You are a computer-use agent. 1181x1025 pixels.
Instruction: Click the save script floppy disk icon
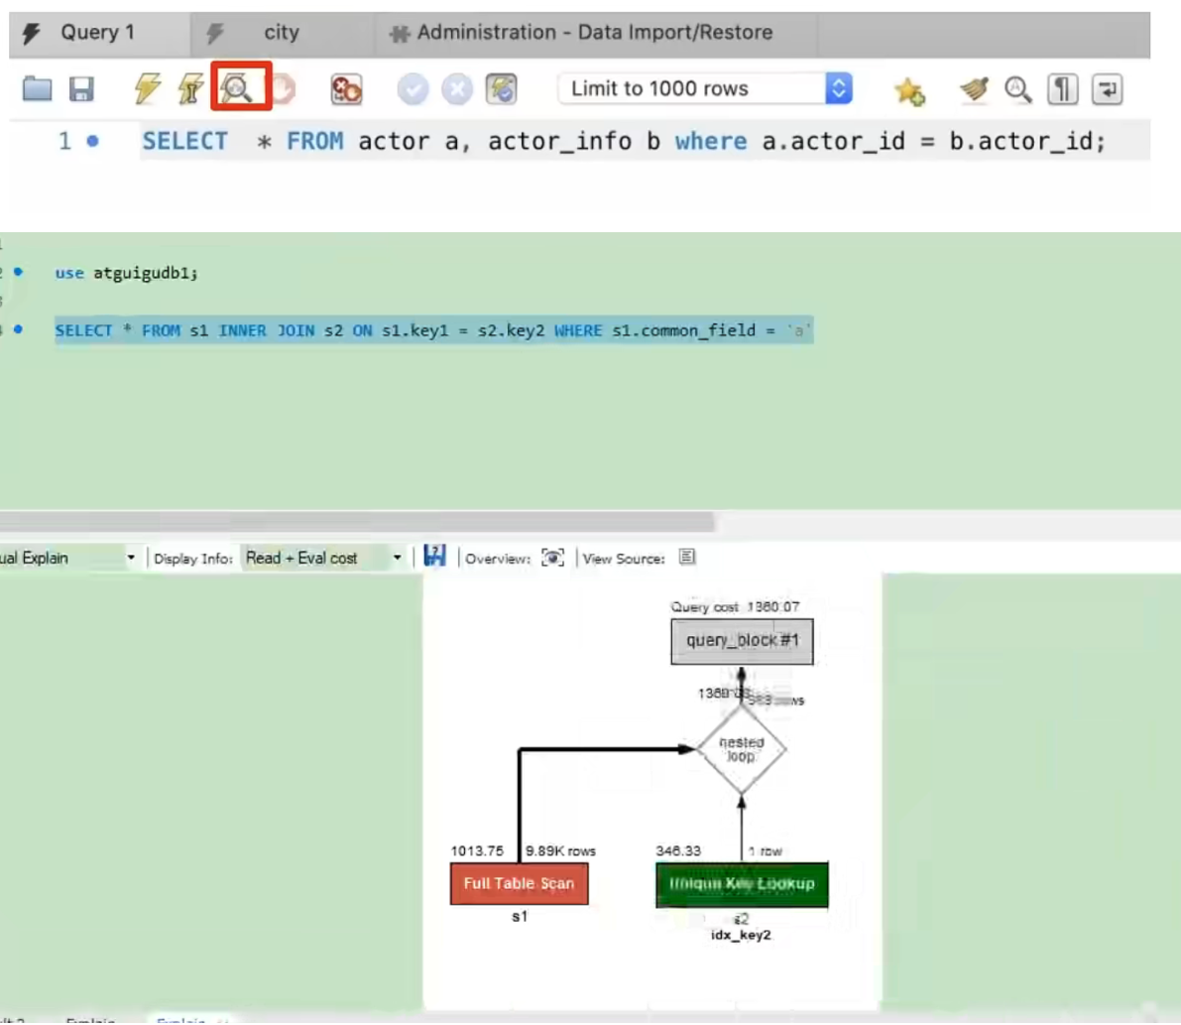81,89
